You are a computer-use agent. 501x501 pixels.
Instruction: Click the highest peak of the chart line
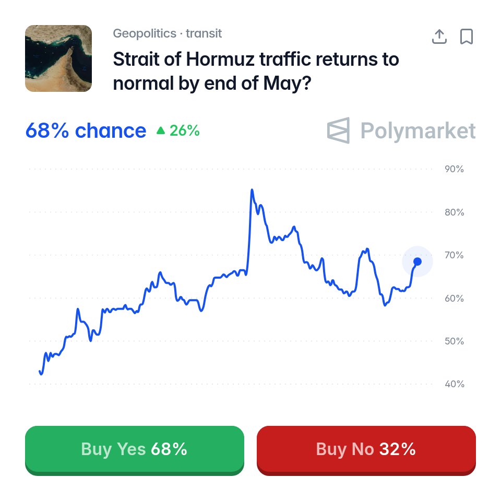point(252,190)
